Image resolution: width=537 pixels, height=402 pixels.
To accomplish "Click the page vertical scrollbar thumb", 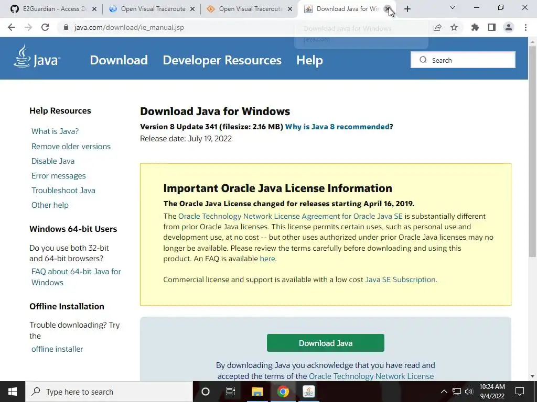I will coord(532,151).
